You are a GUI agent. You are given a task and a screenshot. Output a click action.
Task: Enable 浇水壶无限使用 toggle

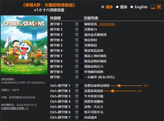click(79, 35)
